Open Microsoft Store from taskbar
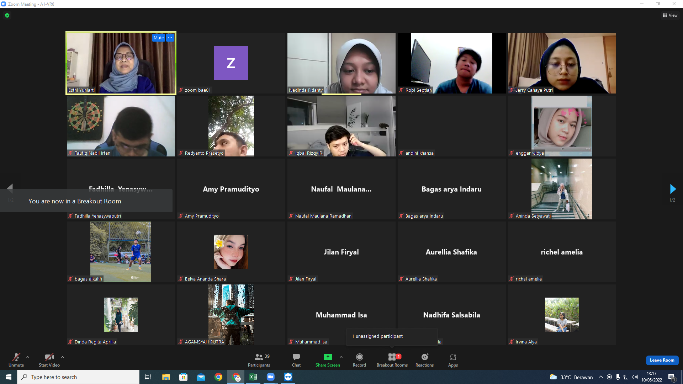683x384 pixels. point(183,377)
